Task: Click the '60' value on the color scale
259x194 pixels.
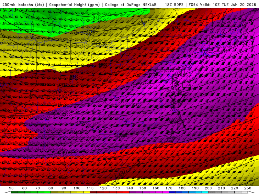Action: [x=24, y=188]
